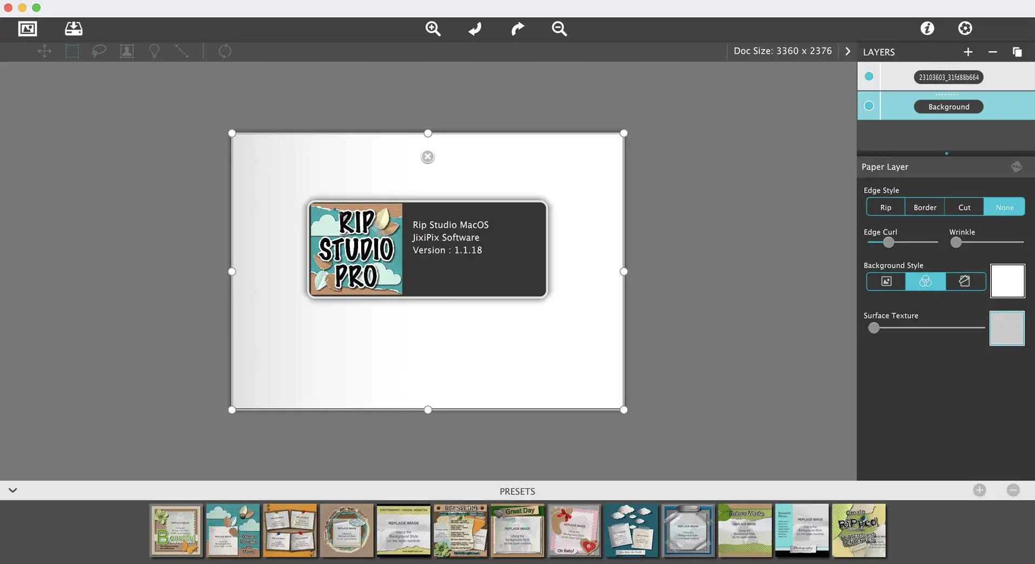Open the settings gear at top right
1035x564 pixels.
[x=965, y=28]
